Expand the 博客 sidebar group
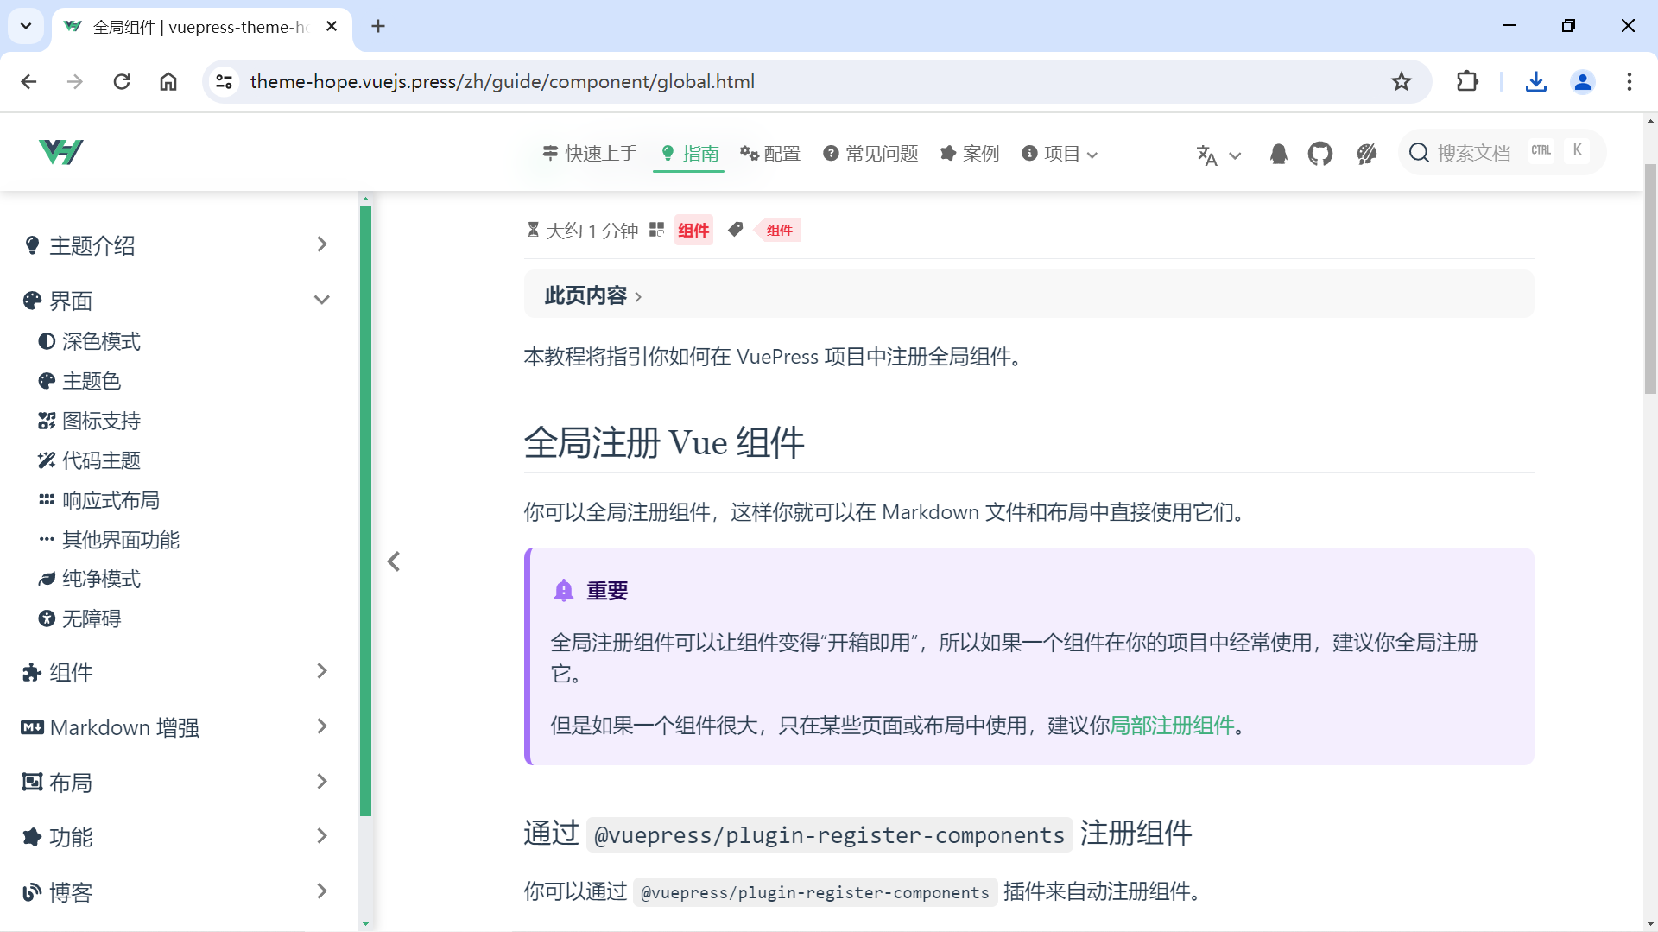The width and height of the screenshot is (1658, 932). click(x=176, y=892)
